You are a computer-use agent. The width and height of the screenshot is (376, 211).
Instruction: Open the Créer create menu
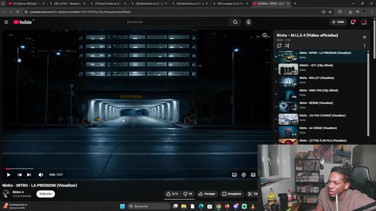pyautogui.click(x=338, y=22)
